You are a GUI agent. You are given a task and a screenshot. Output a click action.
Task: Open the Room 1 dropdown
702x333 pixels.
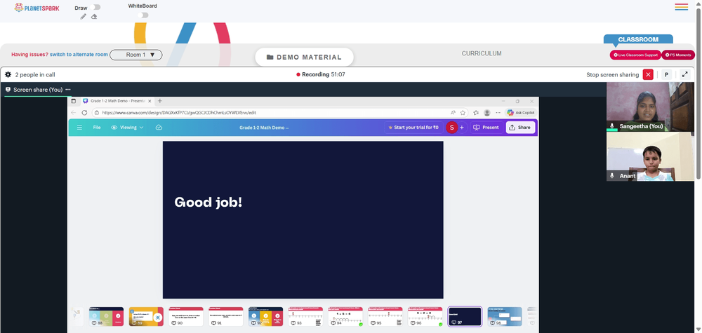coord(136,55)
